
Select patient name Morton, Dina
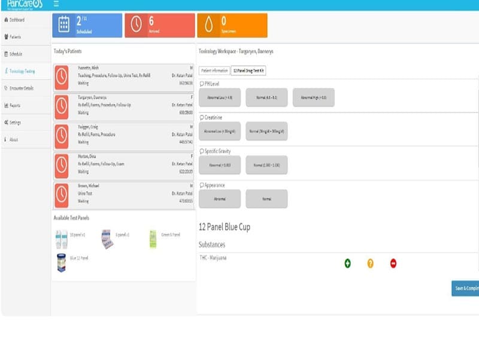click(87, 156)
